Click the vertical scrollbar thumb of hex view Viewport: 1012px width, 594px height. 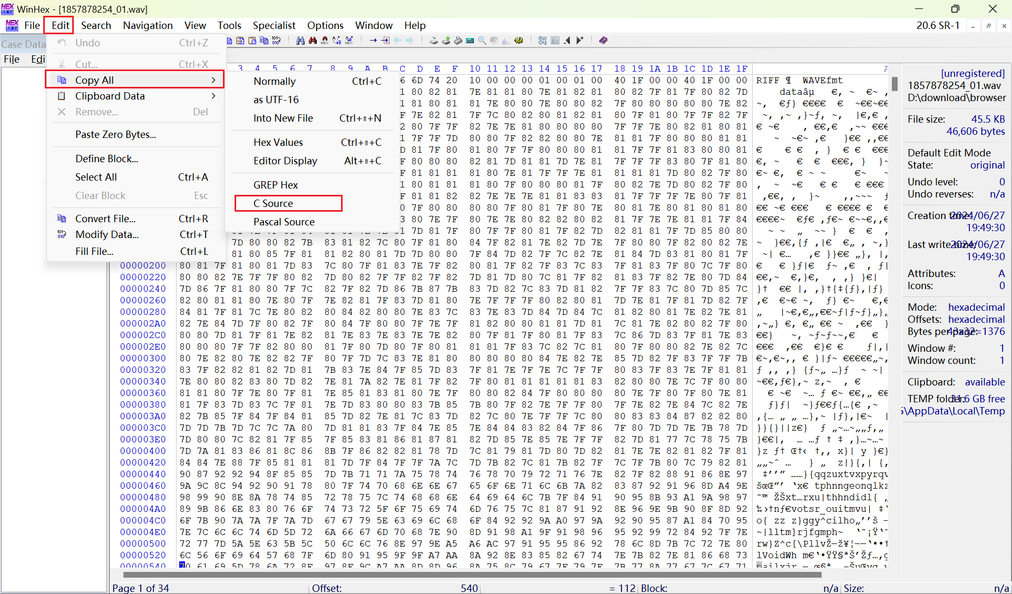click(894, 84)
